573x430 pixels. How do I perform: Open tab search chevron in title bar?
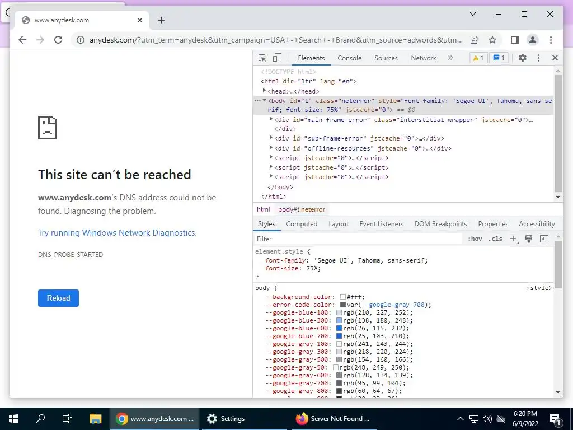472,14
